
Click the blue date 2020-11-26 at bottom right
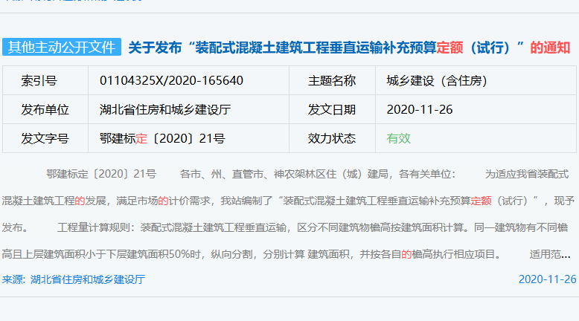pos(547,279)
